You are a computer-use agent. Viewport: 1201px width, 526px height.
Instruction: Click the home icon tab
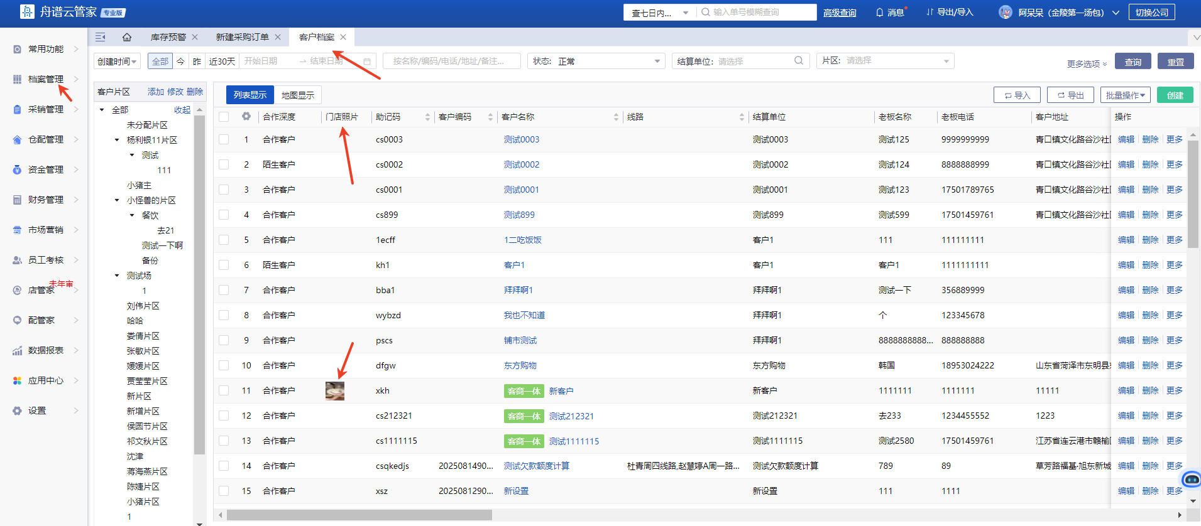pos(127,37)
